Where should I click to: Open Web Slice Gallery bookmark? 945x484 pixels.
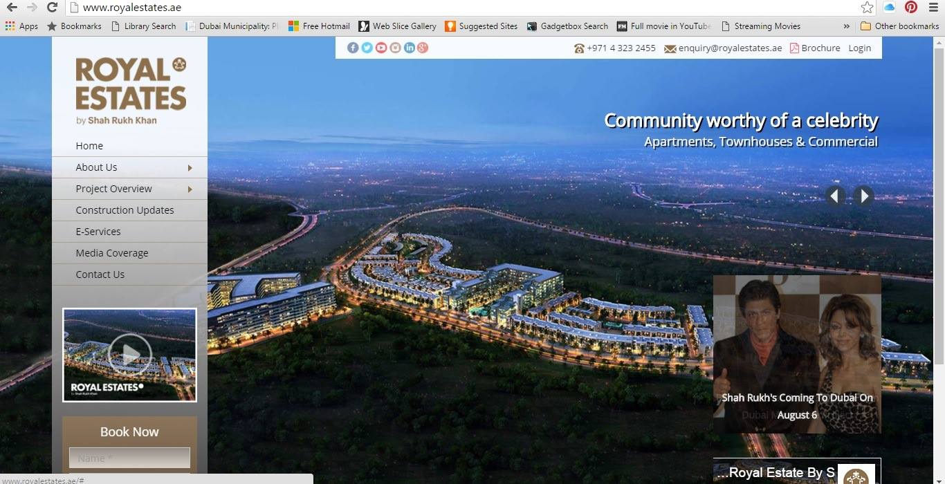click(397, 26)
